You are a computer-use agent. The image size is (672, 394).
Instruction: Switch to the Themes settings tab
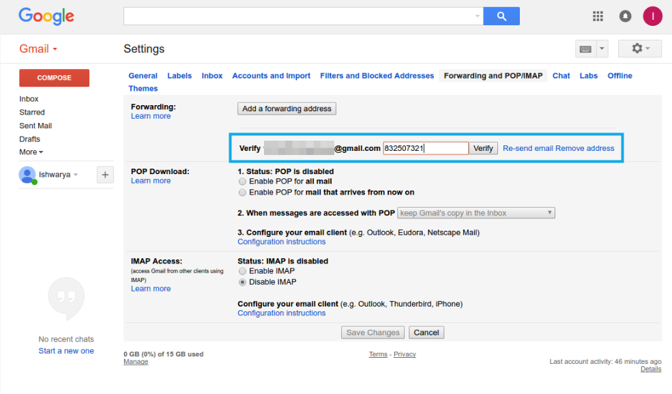[143, 89]
